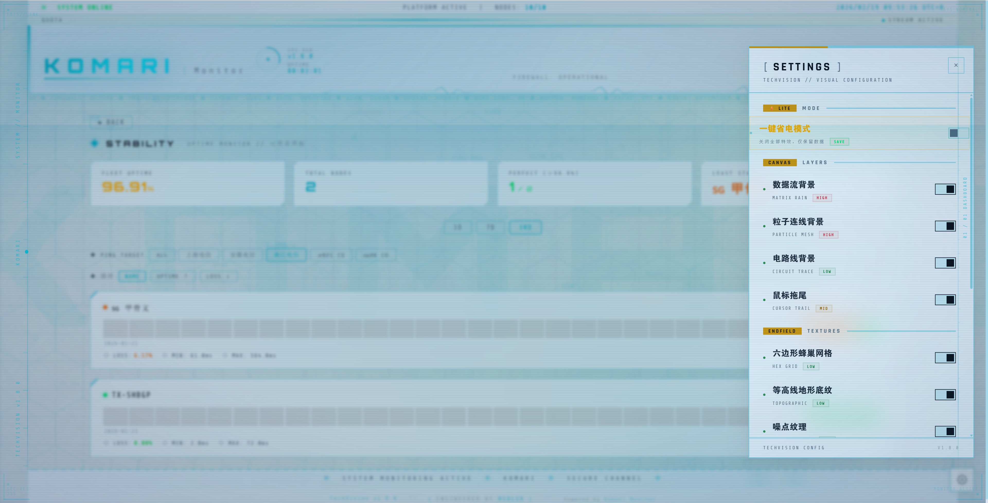The width and height of the screenshot is (988, 503).
Task: Turn off the Topographic texture toggle
Action: coord(945,395)
